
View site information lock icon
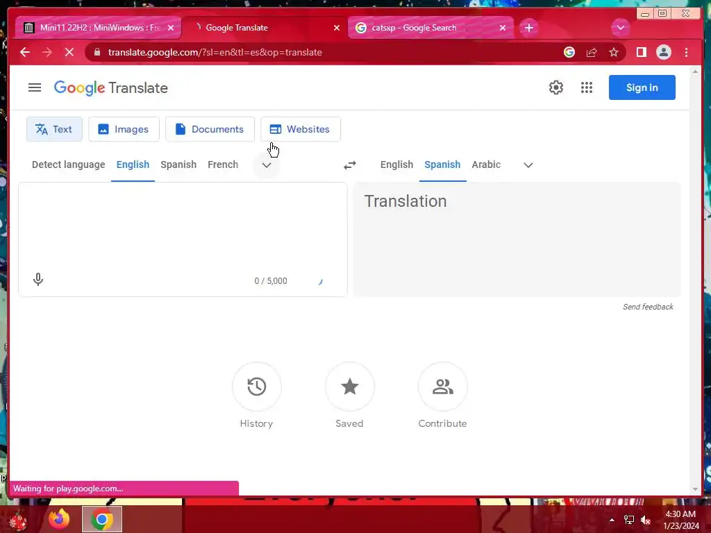[97, 52]
